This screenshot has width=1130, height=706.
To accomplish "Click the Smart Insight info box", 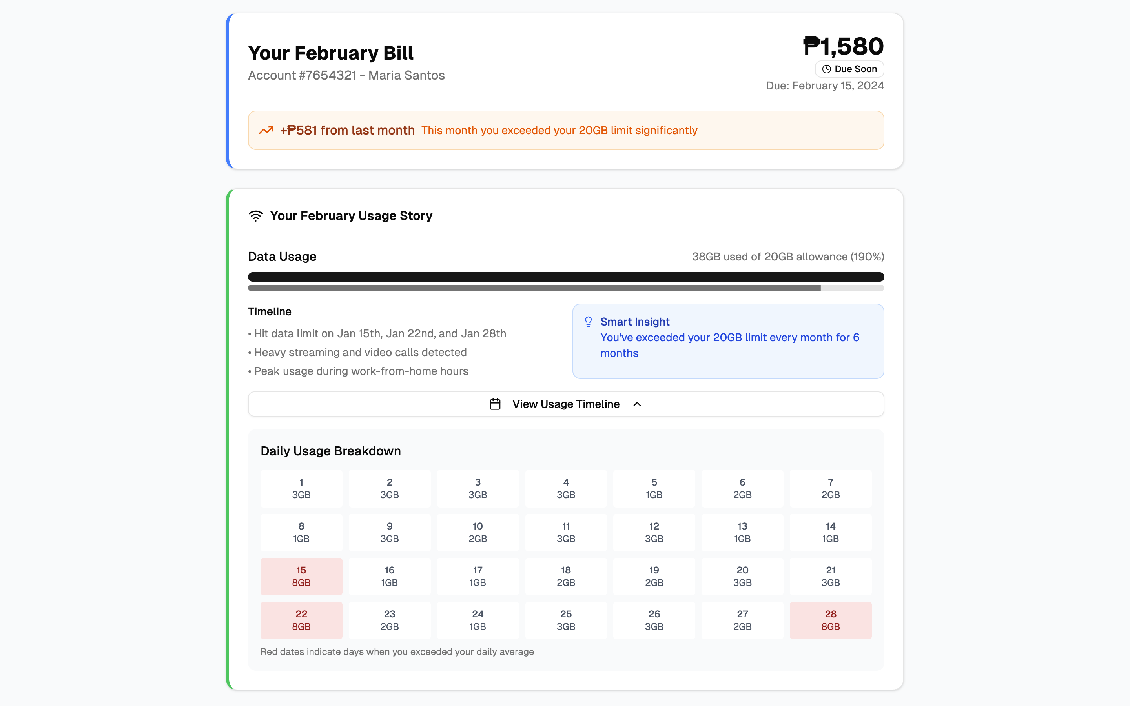I will [727, 341].
